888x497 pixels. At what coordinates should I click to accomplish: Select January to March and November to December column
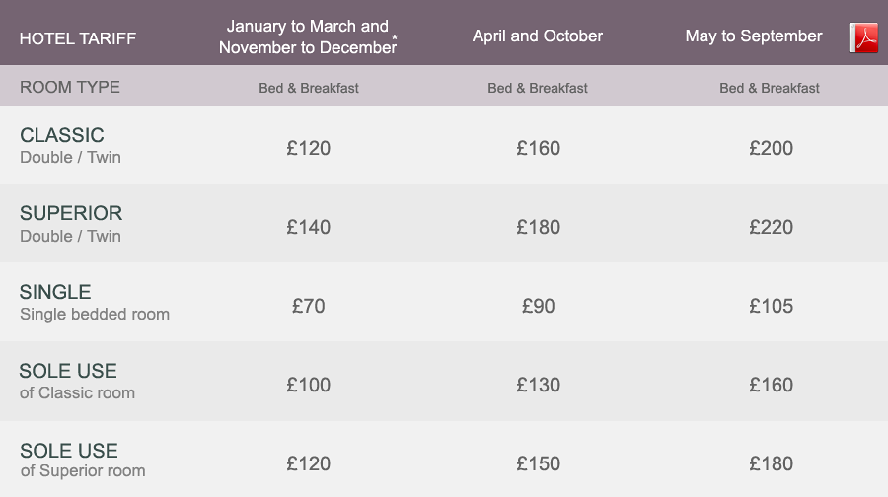point(308,36)
